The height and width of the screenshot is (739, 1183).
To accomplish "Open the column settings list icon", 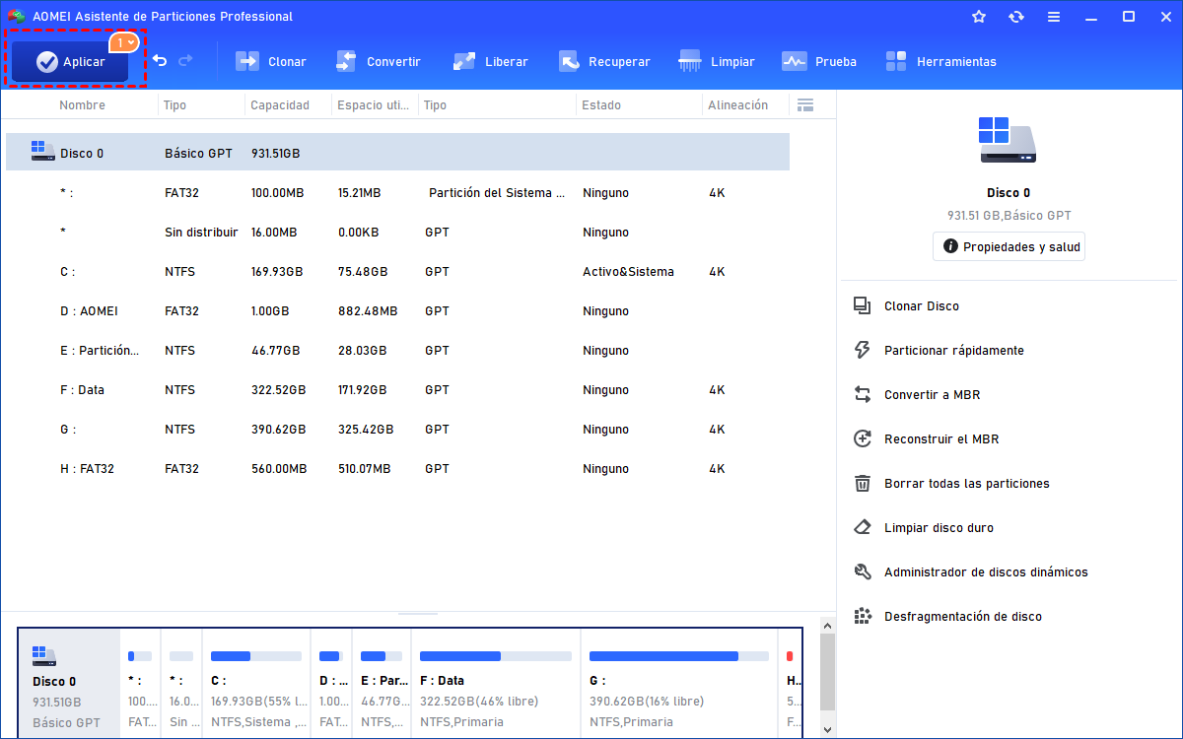I will (x=805, y=105).
